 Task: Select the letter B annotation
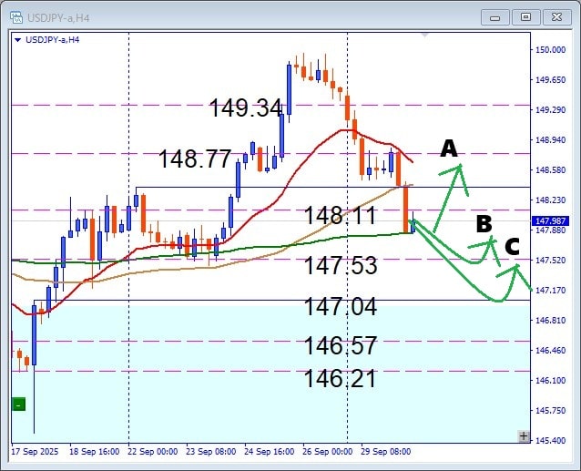484,224
